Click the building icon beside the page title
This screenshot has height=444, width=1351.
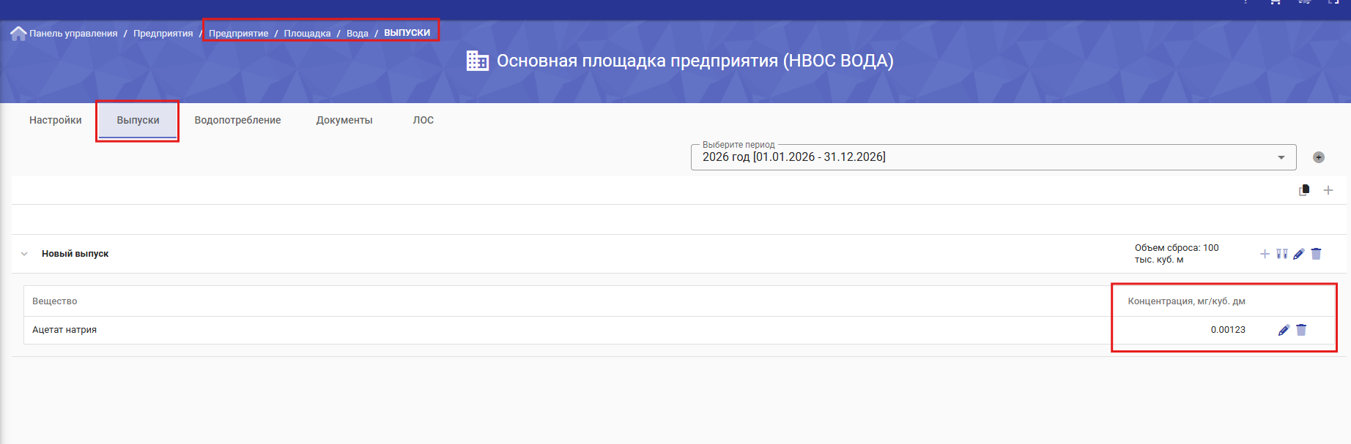[478, 61]
